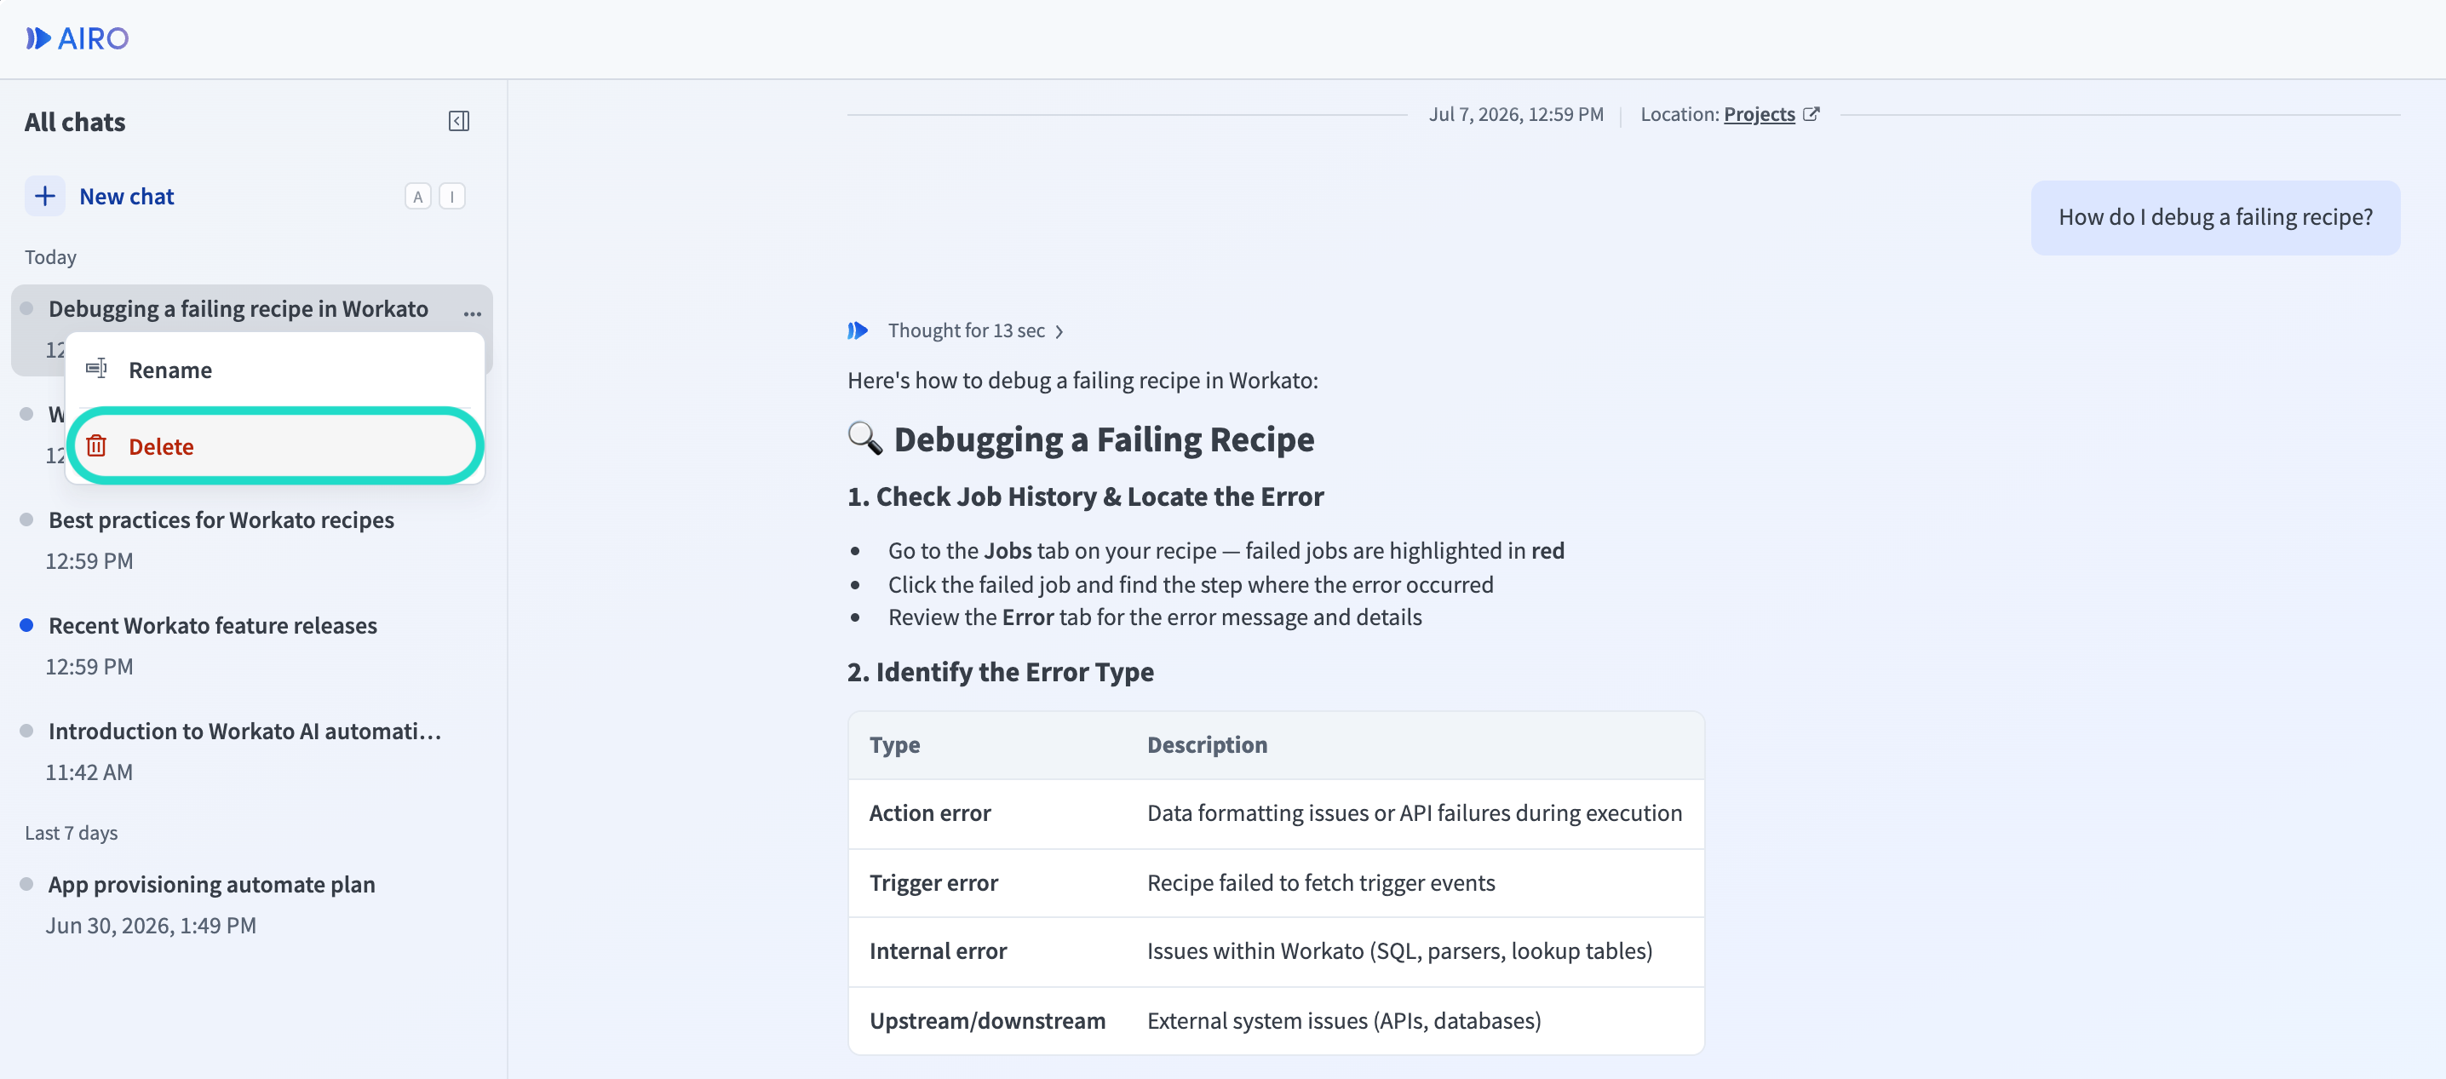Click the 'Jul 7, 2026, 12:59 PM' timestamp
This screenshot has height=1079, width=2446.
pos(1515,114)
